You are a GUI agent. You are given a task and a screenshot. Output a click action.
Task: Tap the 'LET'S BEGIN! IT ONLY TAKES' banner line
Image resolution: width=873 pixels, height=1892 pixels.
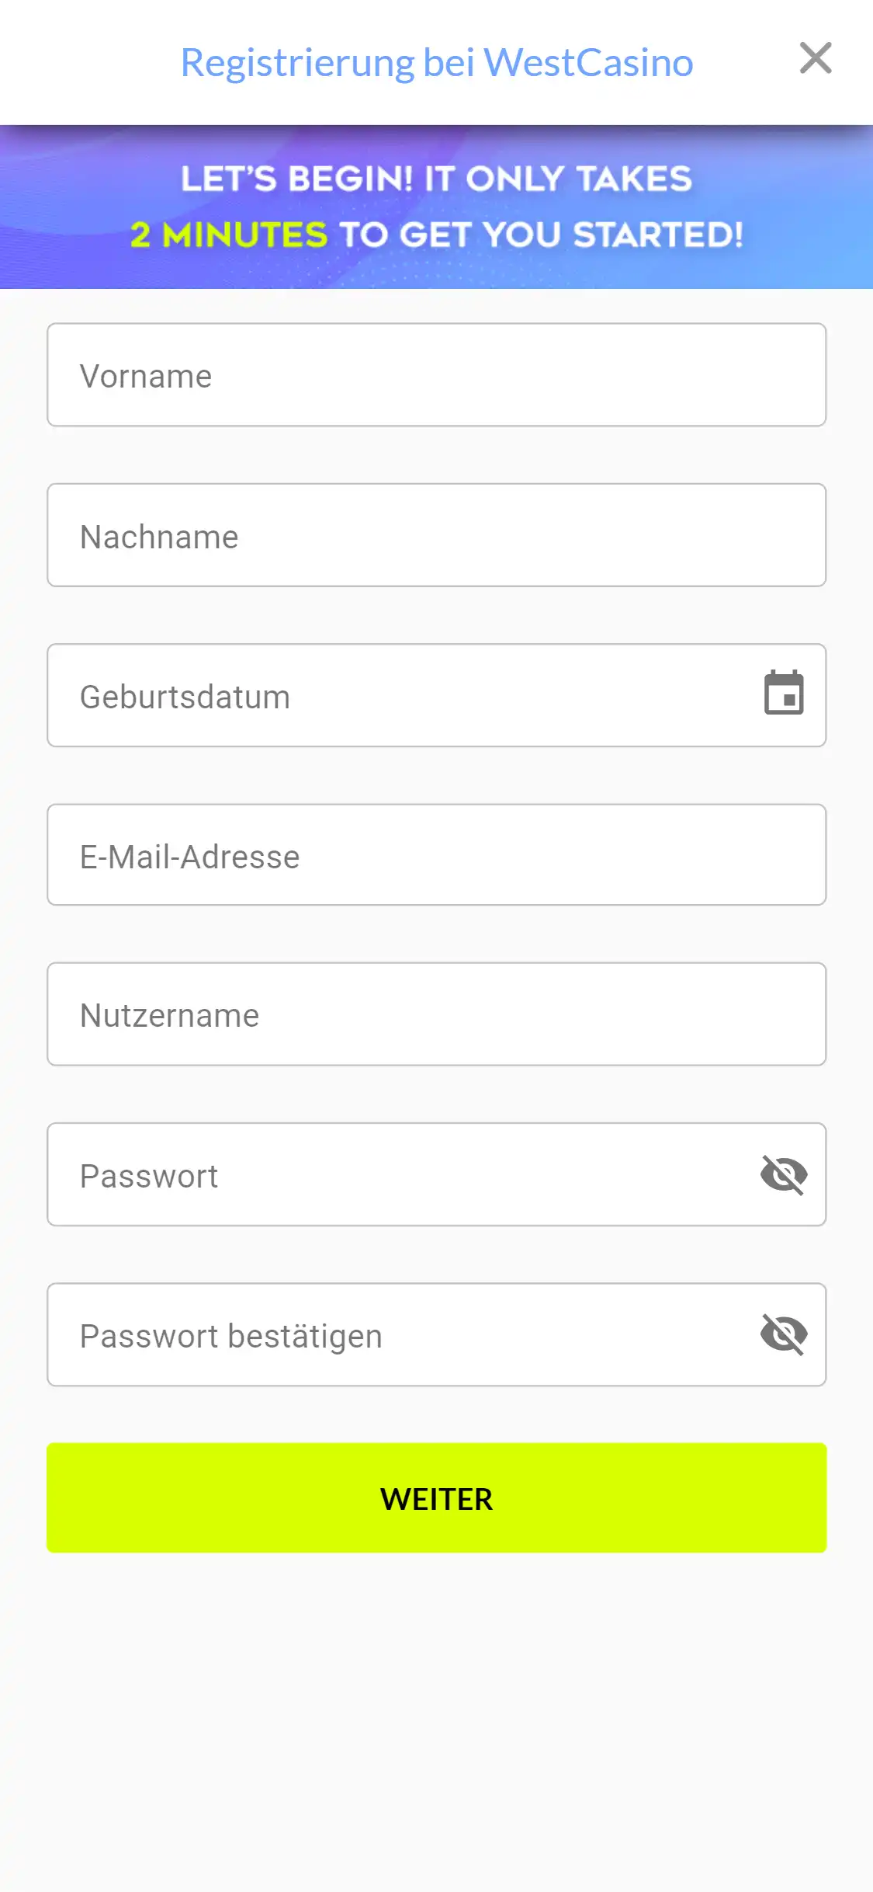437,179
